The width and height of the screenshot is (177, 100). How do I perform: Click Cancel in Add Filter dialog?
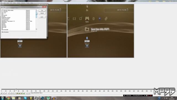(42, 13)
